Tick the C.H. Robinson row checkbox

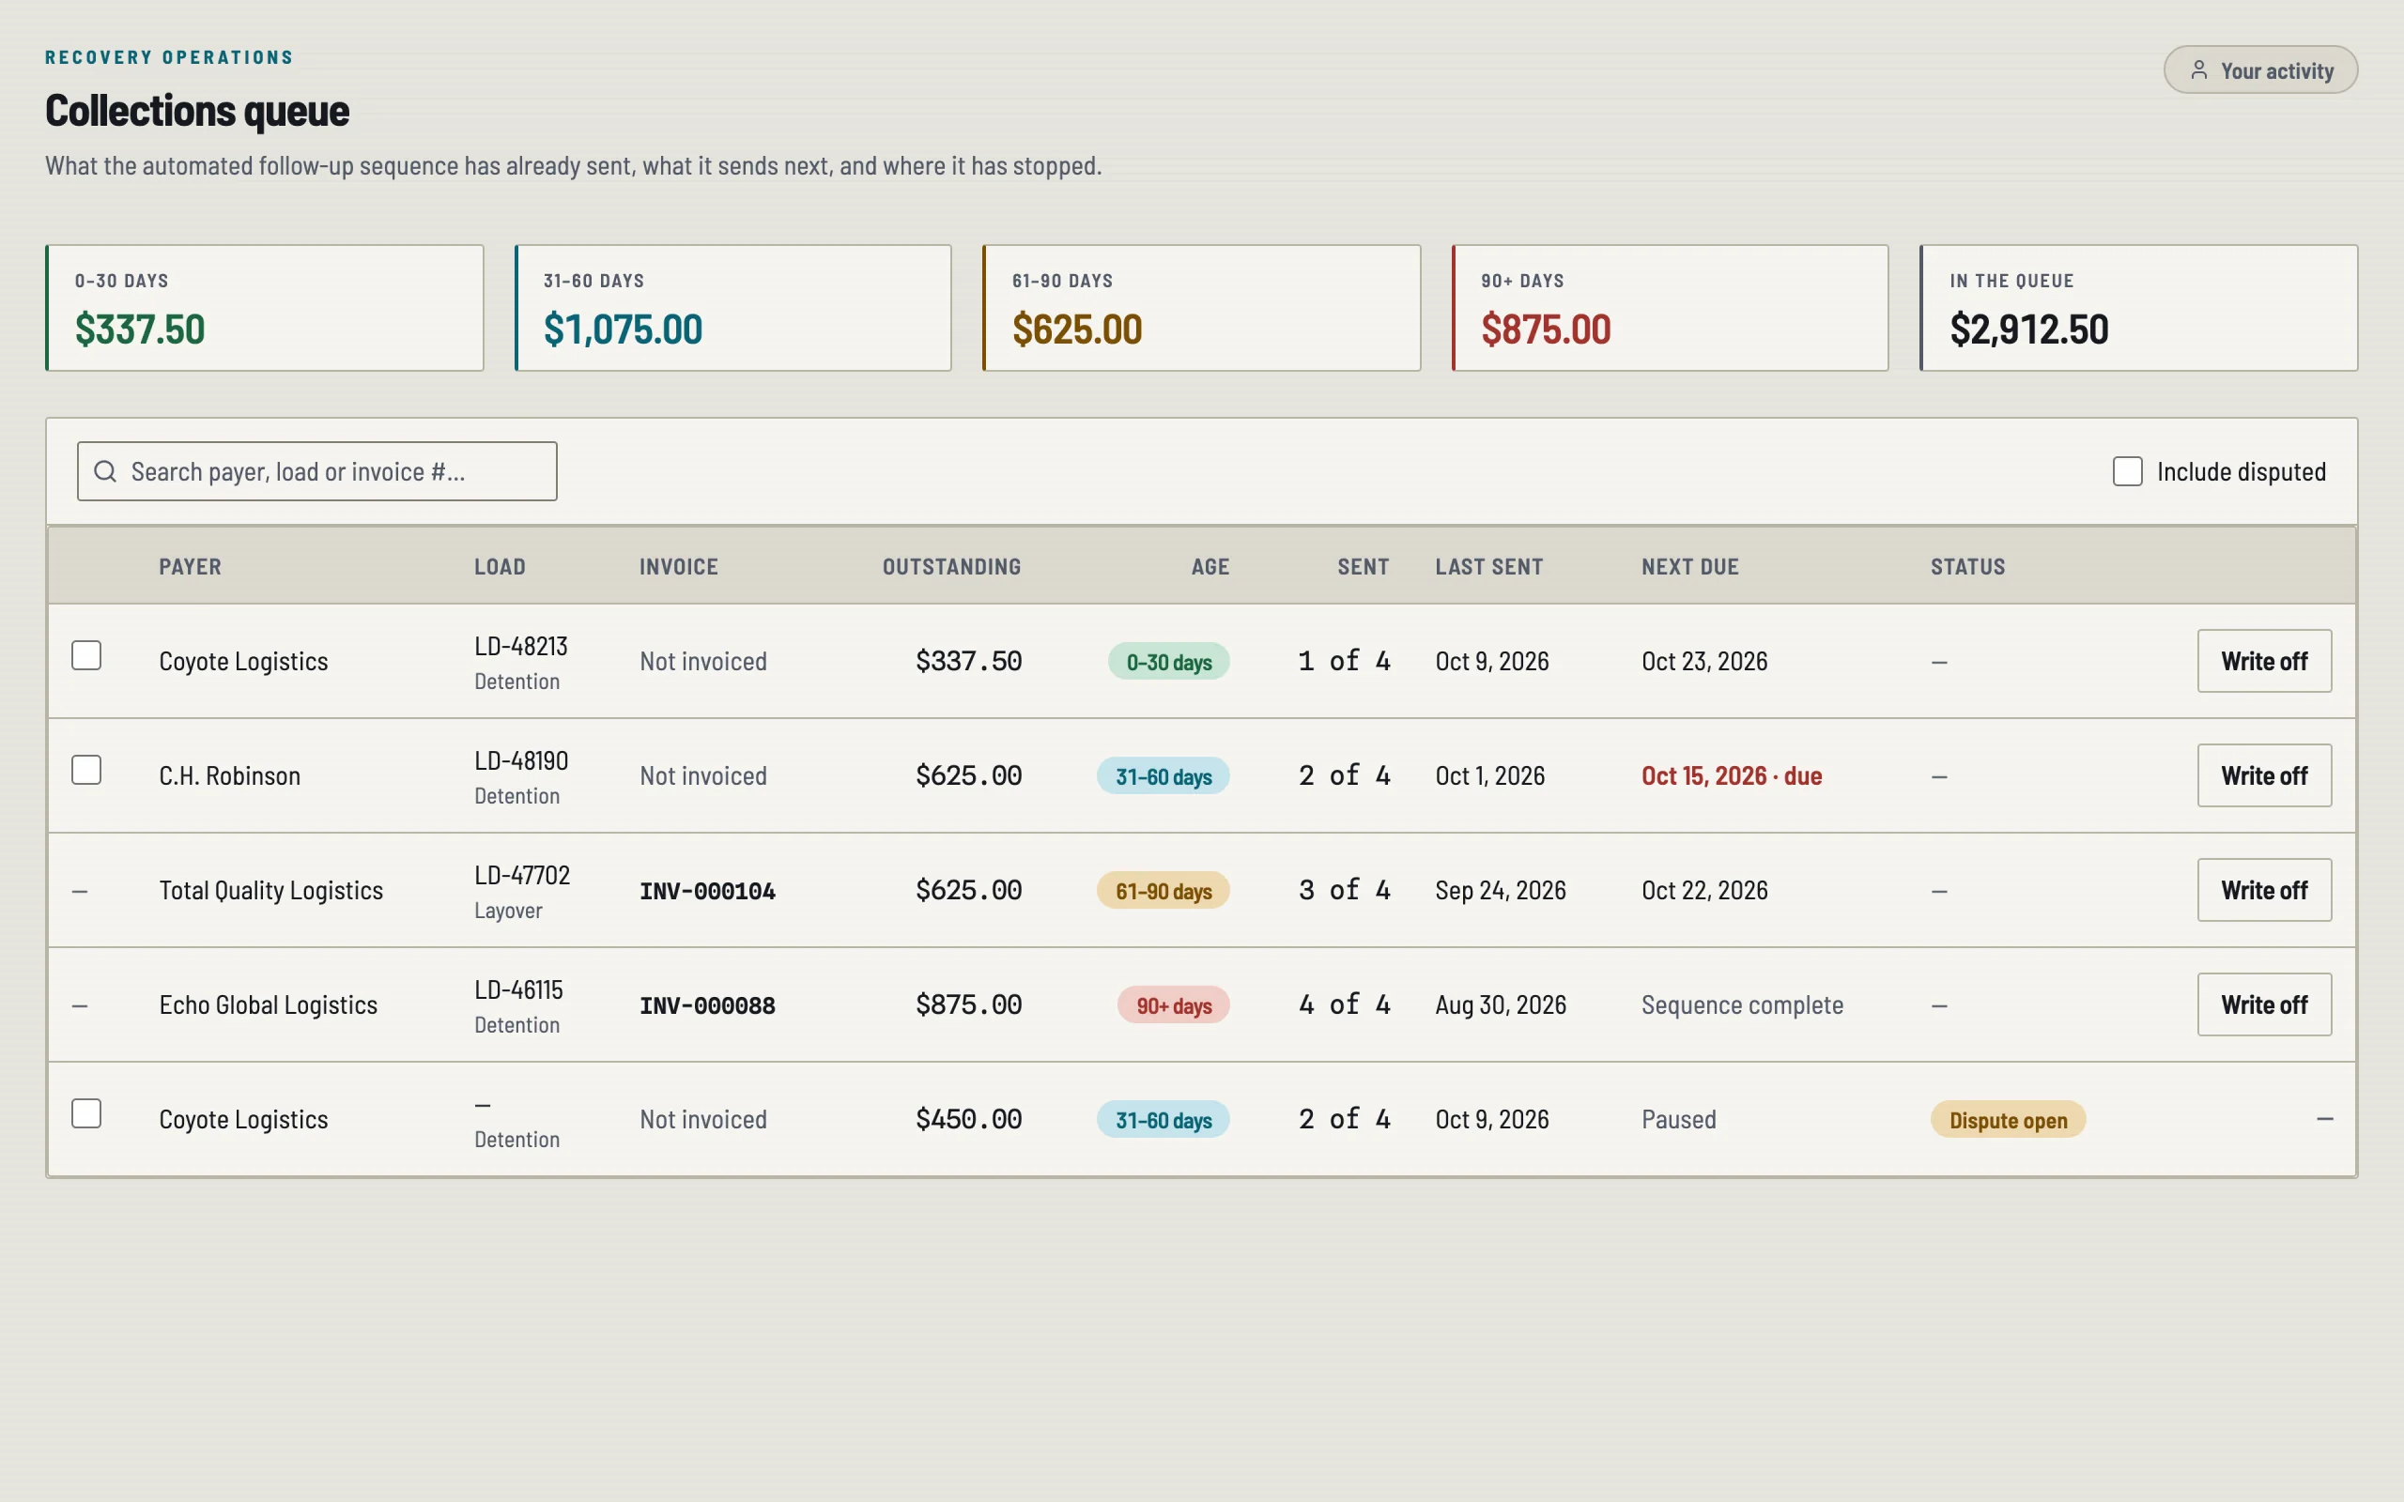point(86,770)
